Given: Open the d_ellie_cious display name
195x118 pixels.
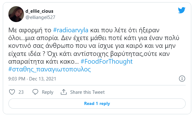Looking at the screenshot, I should tap(39, 11).
